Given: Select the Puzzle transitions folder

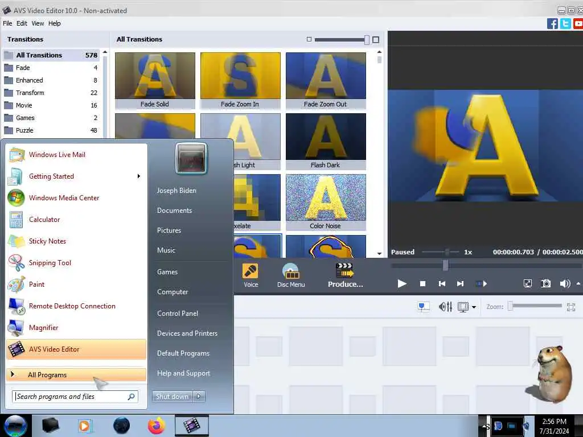Looking at the screenshot, I should tap(51, 130).
